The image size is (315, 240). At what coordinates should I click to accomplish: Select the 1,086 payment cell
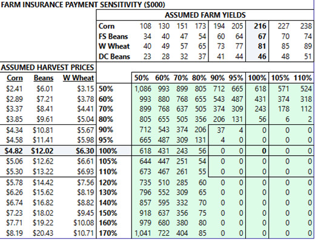[x=142, y=89]
